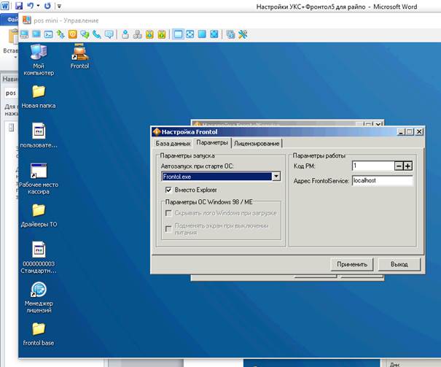Click the pos mini – Управление title icon
This screenshot has height=367, width=441.
click(27, 20)
